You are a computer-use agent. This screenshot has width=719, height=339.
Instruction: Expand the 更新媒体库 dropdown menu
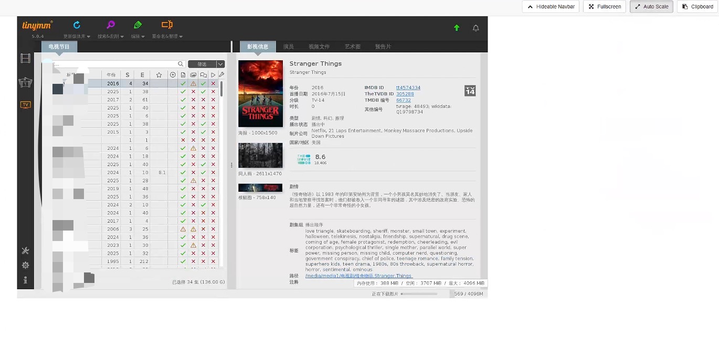click(x=77, y=37)
